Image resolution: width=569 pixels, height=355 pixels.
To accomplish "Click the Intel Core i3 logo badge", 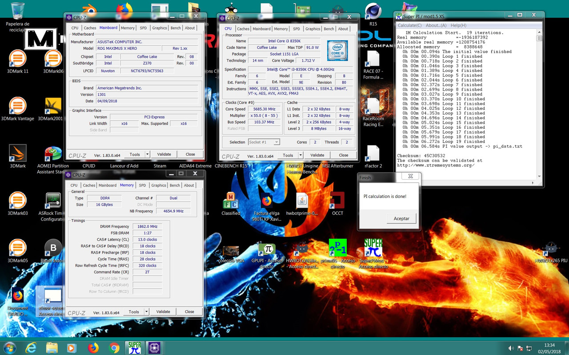I will 337,51.
